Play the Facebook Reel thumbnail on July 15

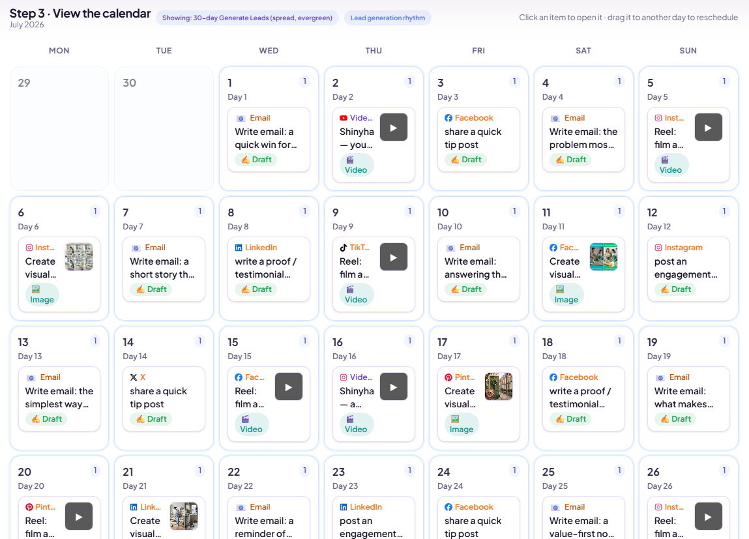pos(289,386)
